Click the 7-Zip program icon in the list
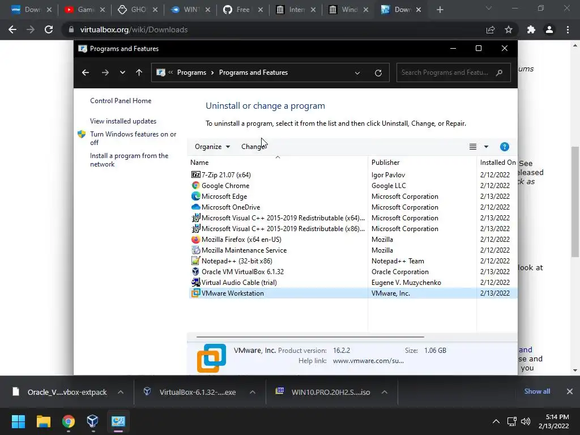The height and width of the screenshot is (435, 580). click(x=195, y=174)
